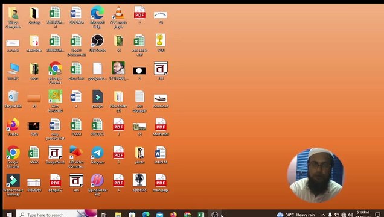The height and width of the screenshot is (217, 384).
Task: Select the HD Video Converter shortcut
Action: point(76,157)
